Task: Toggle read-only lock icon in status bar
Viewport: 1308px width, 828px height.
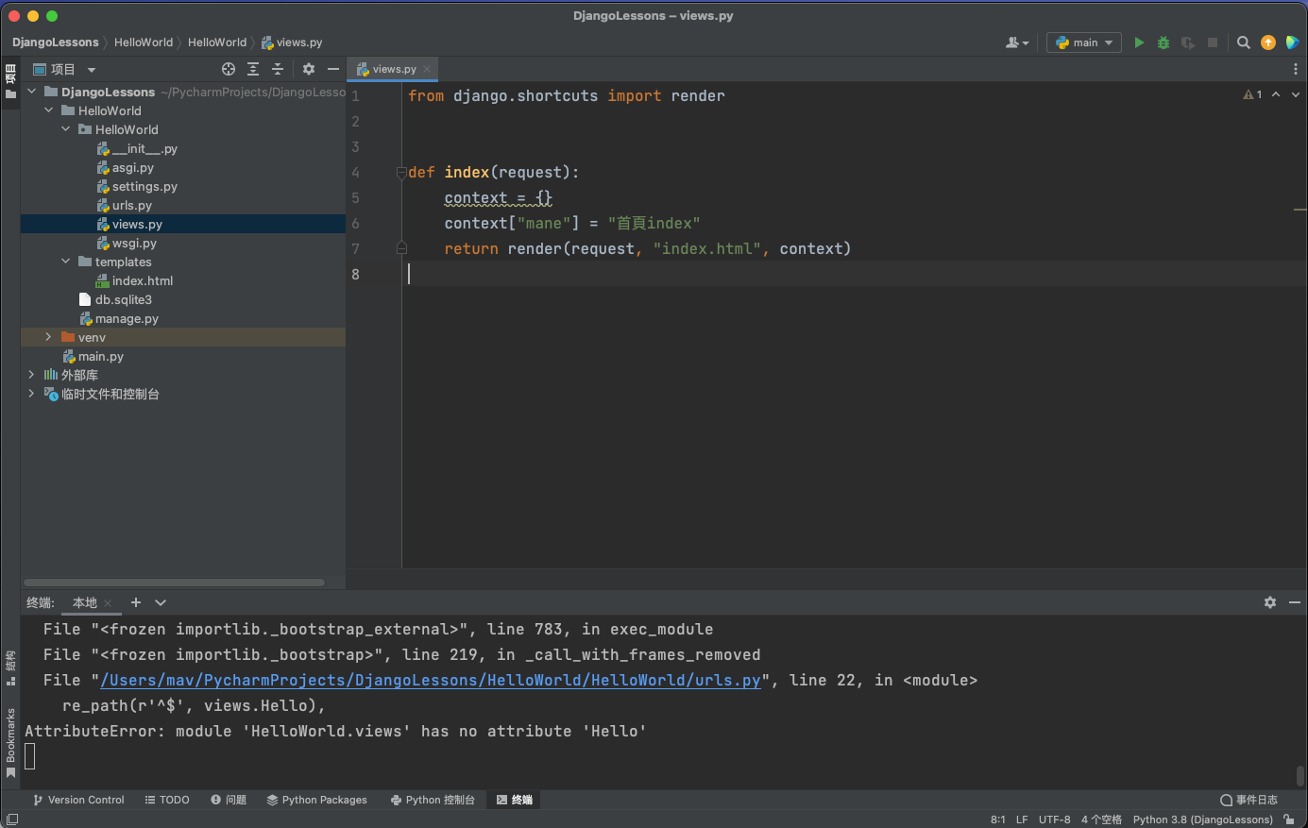Action: pos(1289,820)
